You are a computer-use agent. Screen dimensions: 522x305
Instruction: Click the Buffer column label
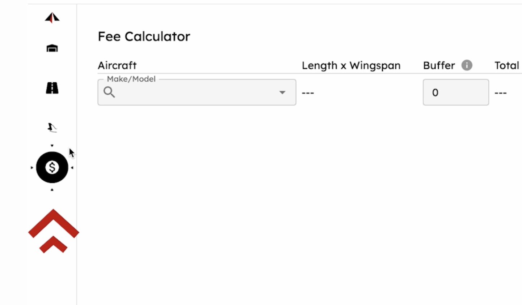pos(439,65)
